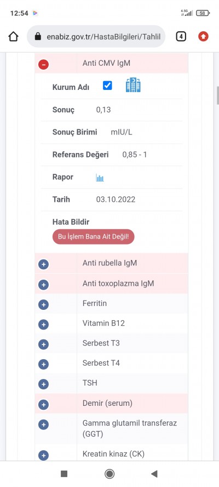Viewport: 219px width, 487px height.
Task: Open the Rapor chart icon
Action: (100, 178)
